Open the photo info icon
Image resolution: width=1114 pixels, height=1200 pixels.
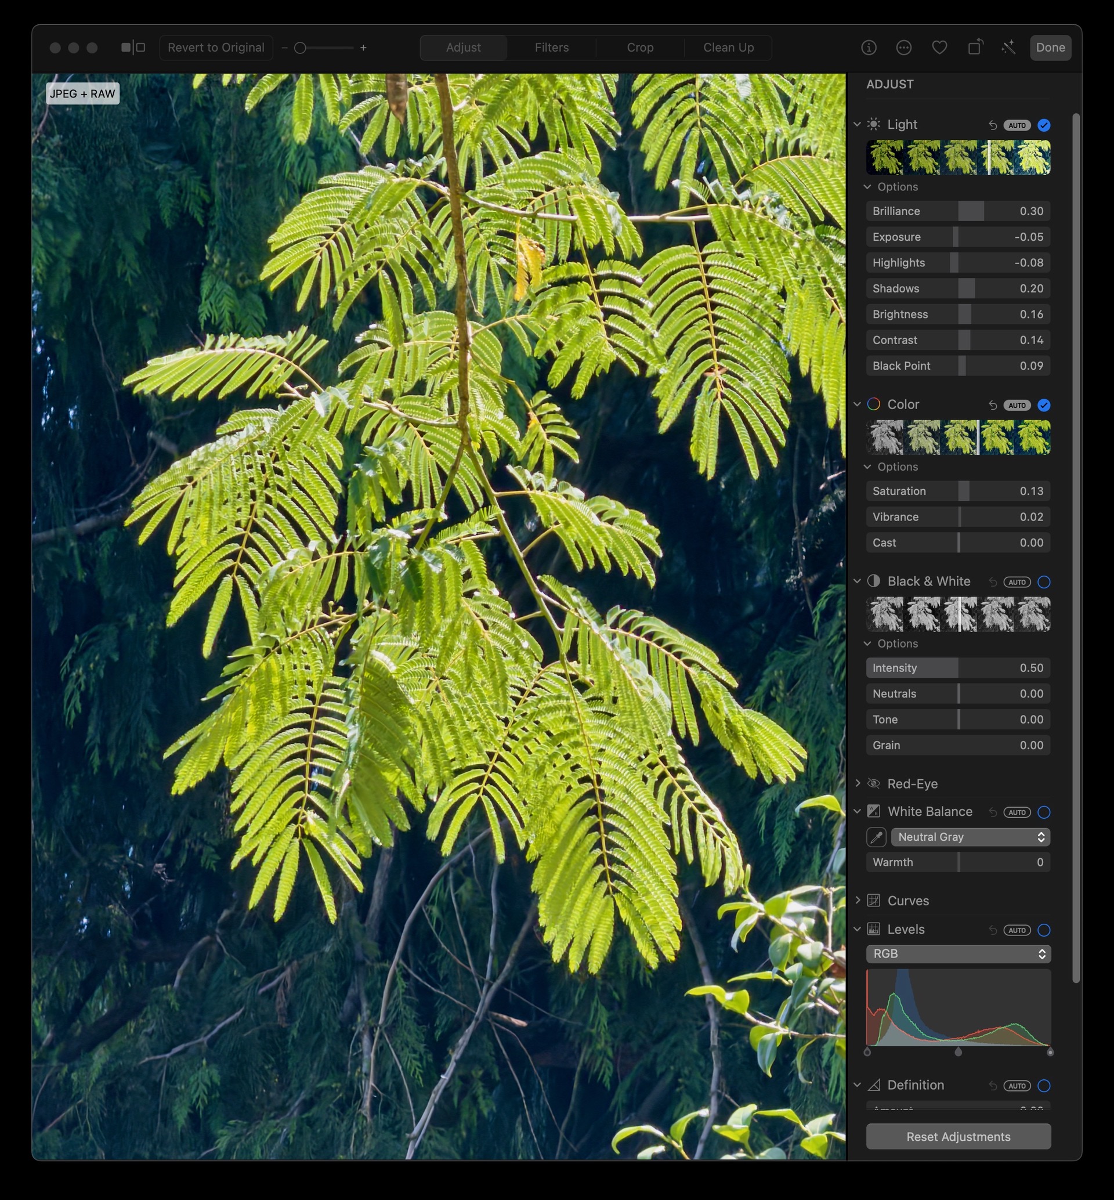[x=869, y=48]
